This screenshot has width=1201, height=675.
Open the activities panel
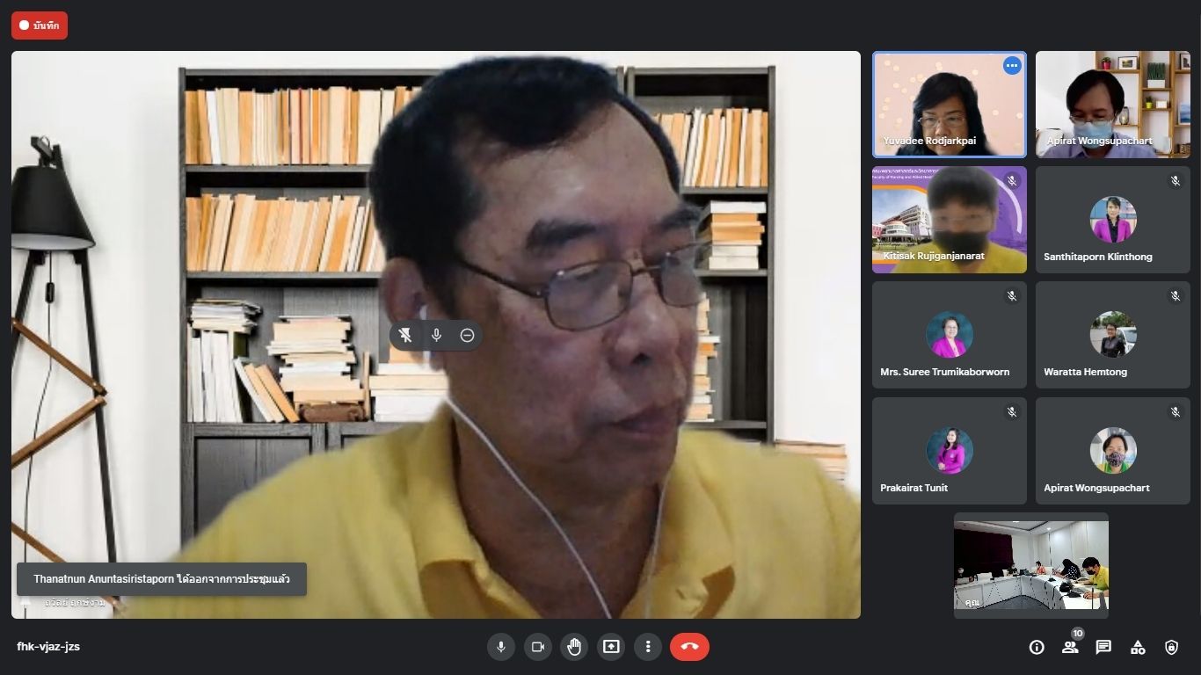click(1138, 647)
